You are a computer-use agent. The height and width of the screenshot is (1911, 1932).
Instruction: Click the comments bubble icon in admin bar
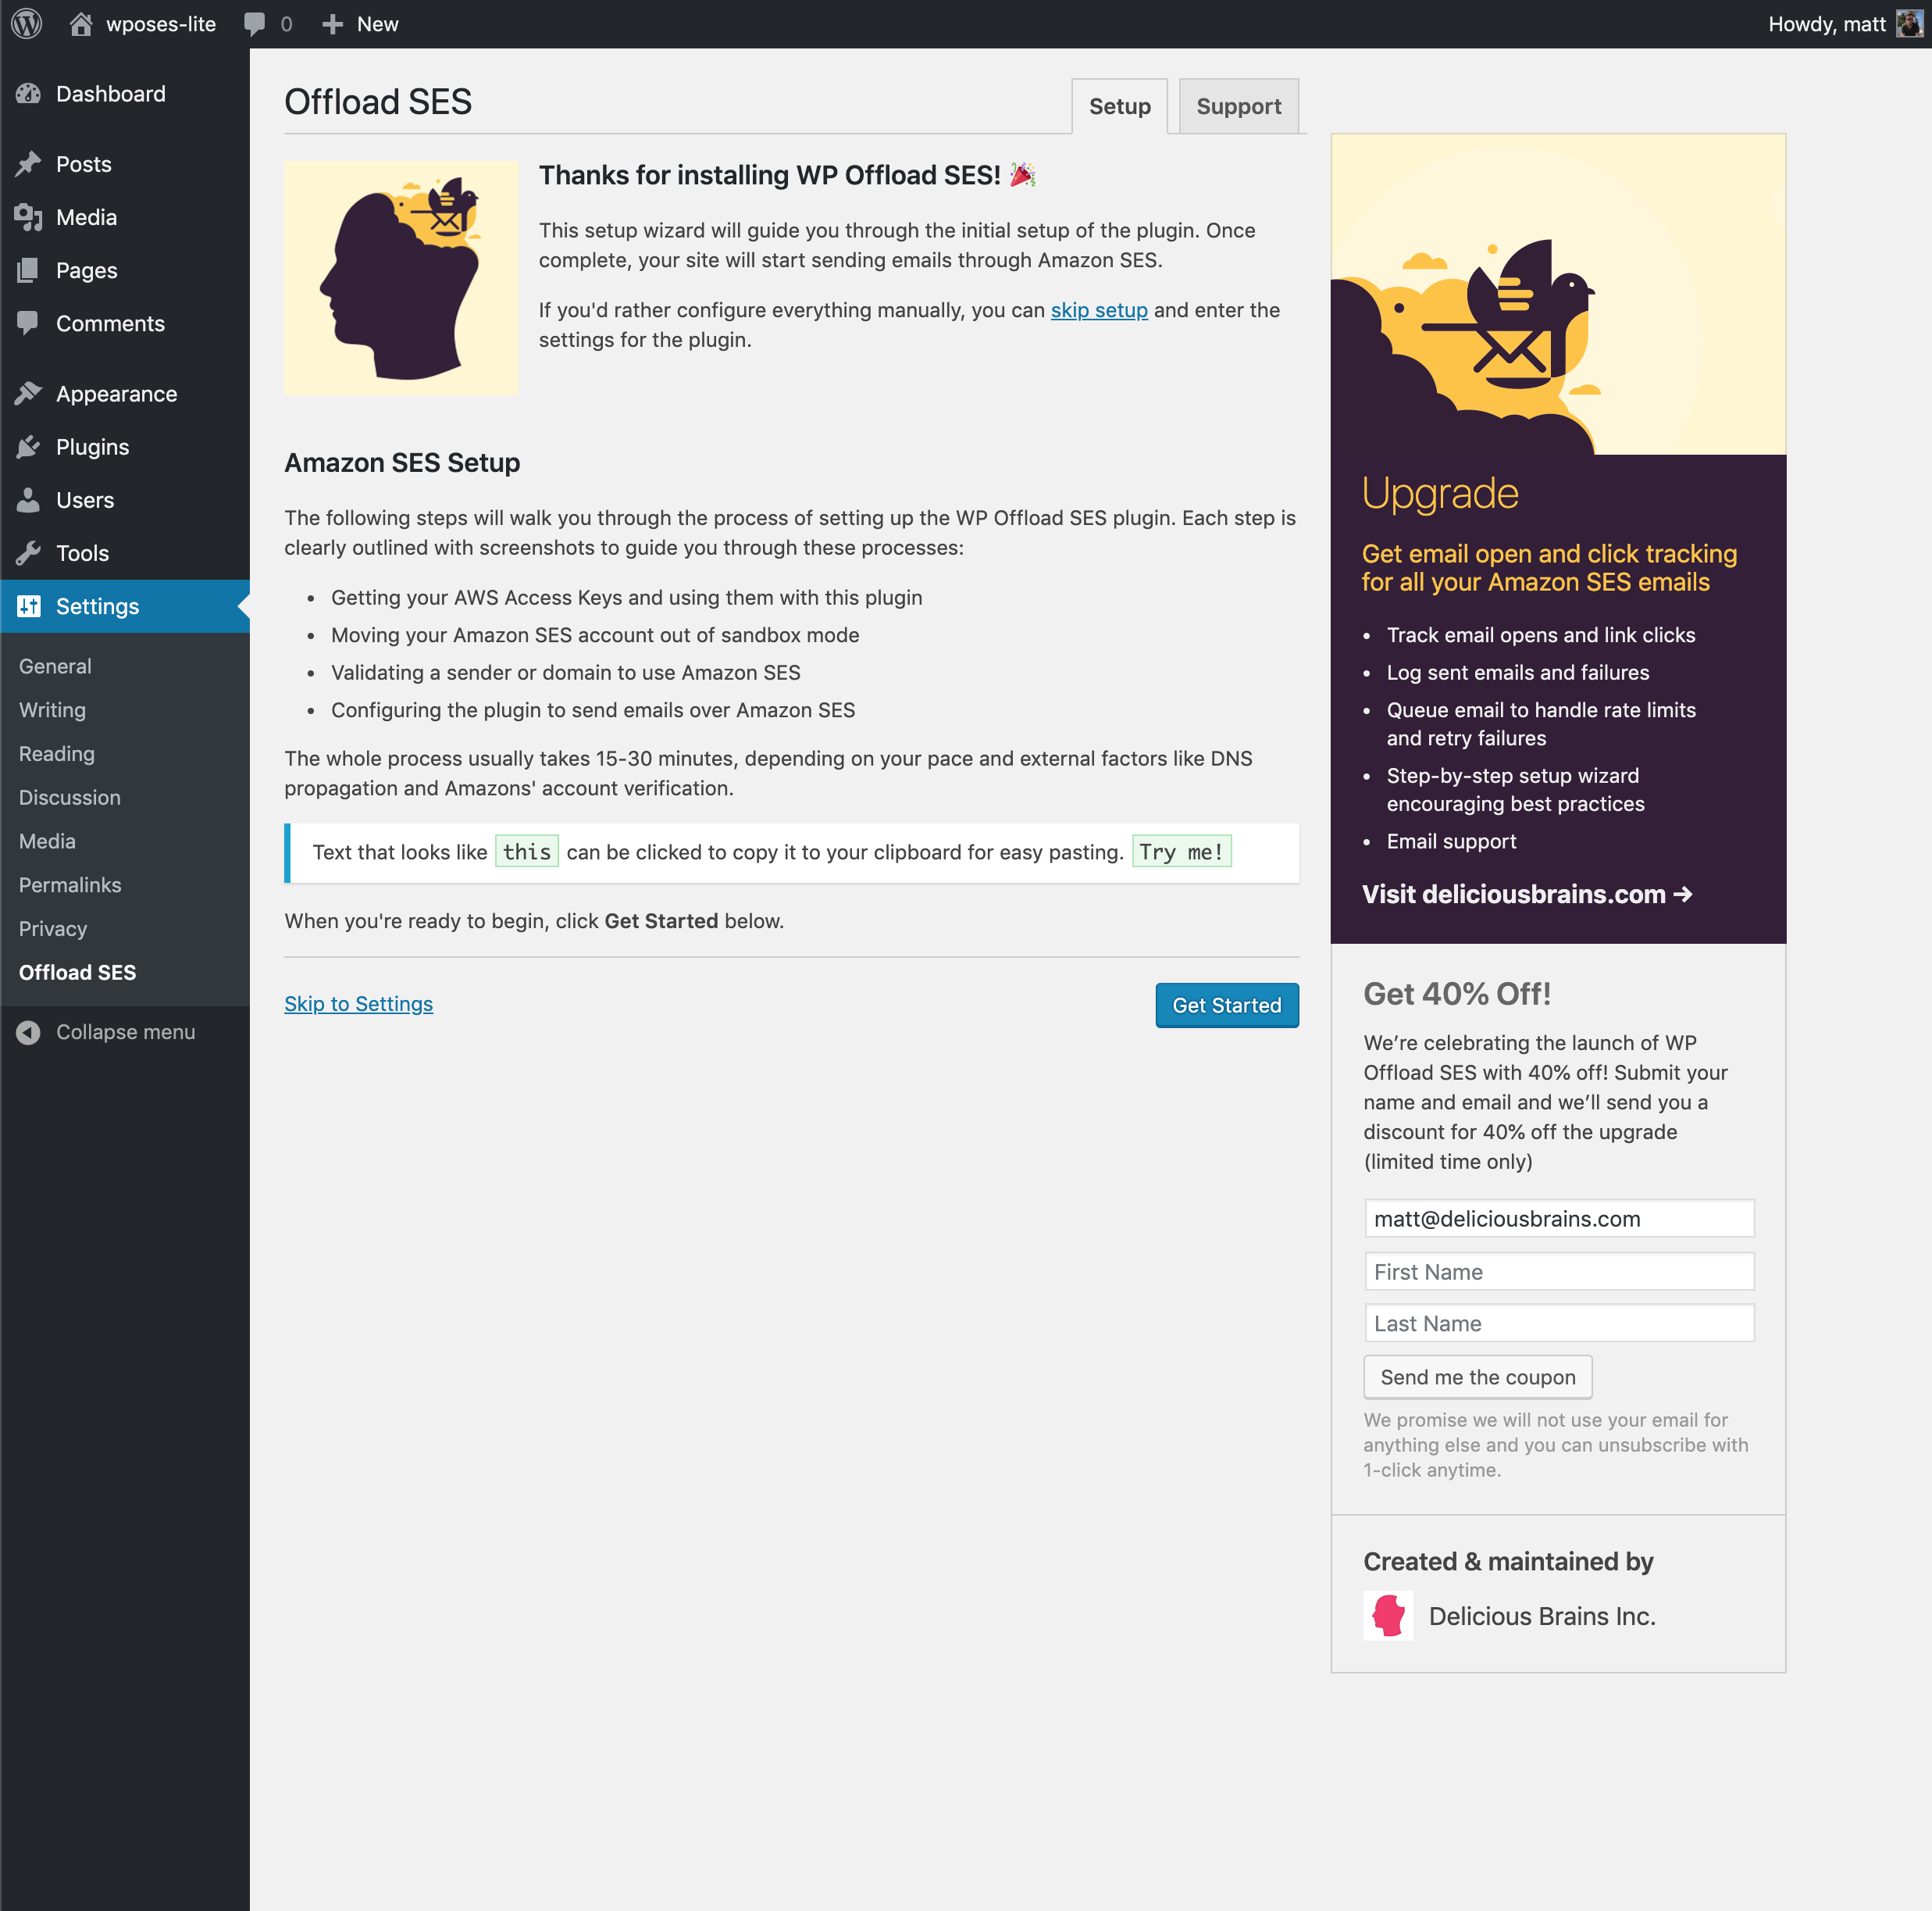(255, 24)
